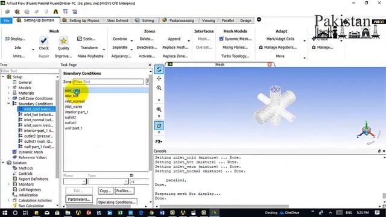Image resolution: width=386 pixels, height=217 pixels.
Task: Open the Dynamic Mesh ribbon option
Action: tap(235, 39)
